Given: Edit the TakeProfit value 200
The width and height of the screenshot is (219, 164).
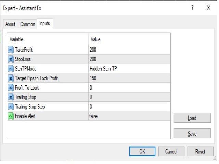Looking at the screenshot, I should point(129,50).
